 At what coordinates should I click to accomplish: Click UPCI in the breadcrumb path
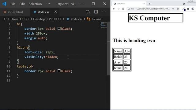(26, 19)
